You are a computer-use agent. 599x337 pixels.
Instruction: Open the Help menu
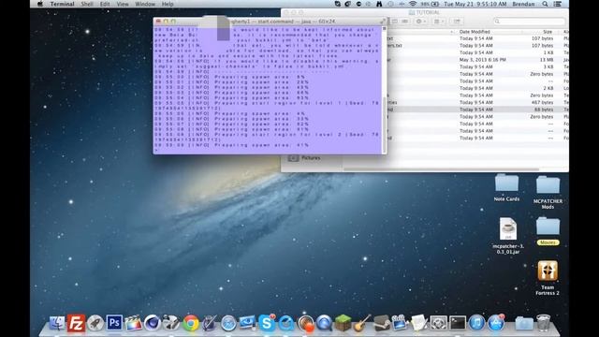[x=168, y=4]
